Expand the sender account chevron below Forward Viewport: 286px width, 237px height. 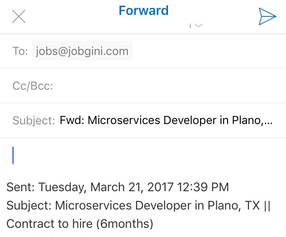[x=197, y=26]
